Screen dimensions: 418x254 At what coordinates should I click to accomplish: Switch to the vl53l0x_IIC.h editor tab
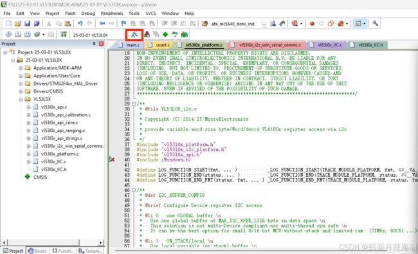coord(368,45)
